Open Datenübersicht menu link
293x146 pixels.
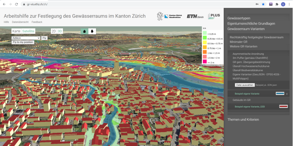(20, 22)
